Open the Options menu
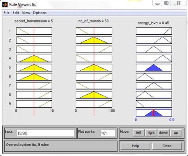This screenshot has height=156, width=188. (x=40, y=13)
